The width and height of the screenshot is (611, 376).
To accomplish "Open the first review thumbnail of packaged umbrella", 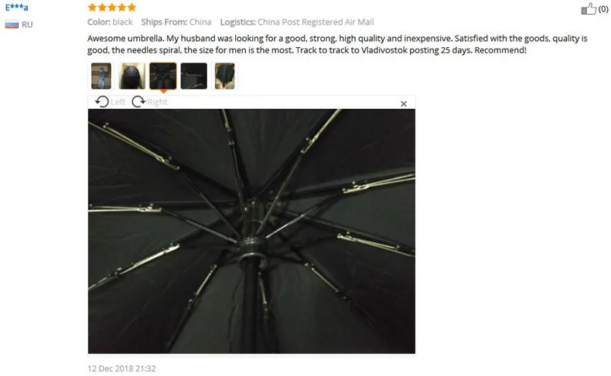I will click(x=101, y=76).
